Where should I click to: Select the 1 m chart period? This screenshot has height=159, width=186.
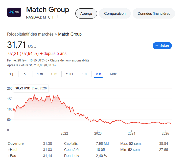click(x=40, y=74)
